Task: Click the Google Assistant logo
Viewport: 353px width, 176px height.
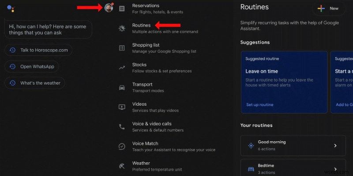Action: 11,8
